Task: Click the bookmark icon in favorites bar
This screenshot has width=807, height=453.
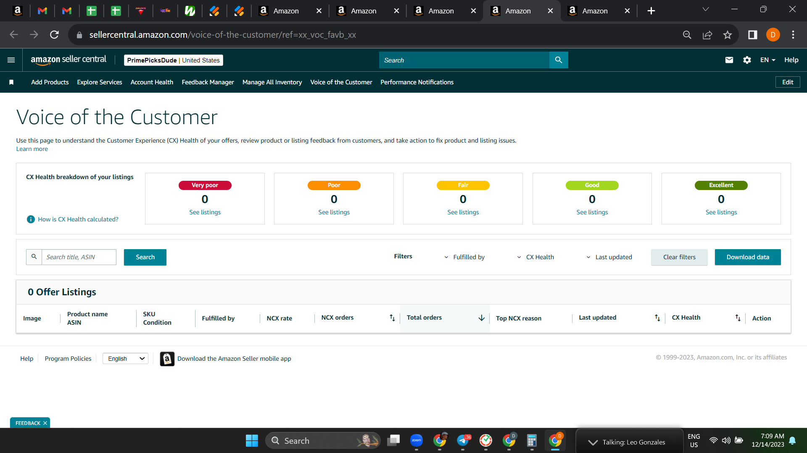Action: click(x=11, y=82)
